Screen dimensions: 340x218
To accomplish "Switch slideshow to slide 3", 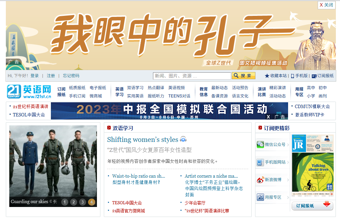I will (83, 202).
